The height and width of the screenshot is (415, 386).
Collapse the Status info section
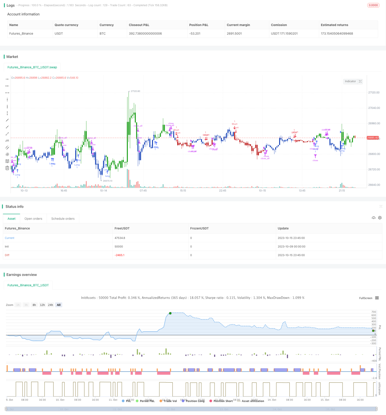tap(381, 206)
